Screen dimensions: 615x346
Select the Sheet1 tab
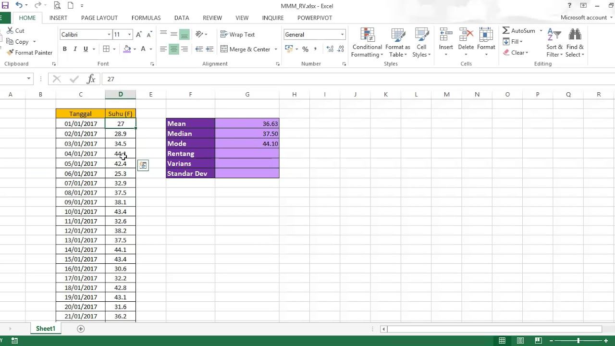46,329
